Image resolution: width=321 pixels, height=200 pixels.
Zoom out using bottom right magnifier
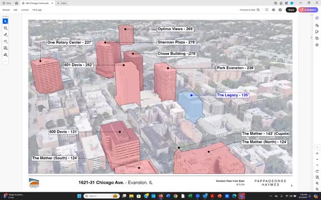tap(317, 189)
